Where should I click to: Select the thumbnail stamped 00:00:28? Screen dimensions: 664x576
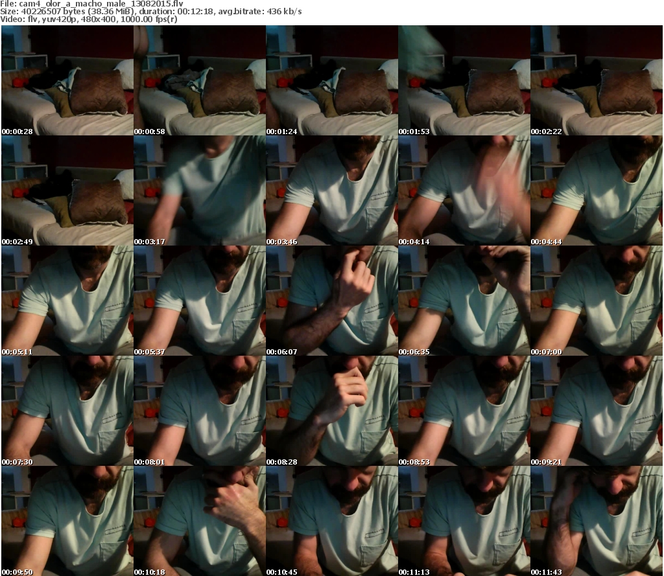67,80
